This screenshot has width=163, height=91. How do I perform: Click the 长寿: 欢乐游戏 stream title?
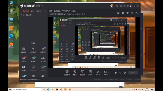pos(60,11)
